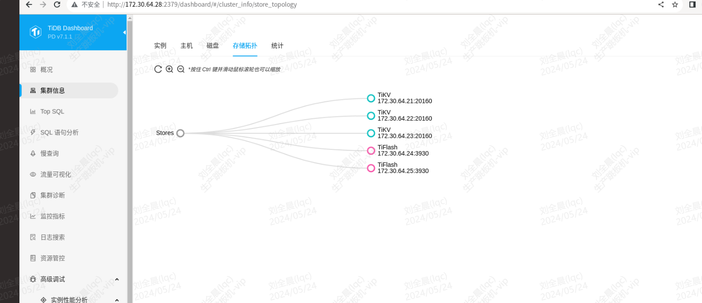This screenshot has width=702, height=303.
Task: Collapse 实例性能分析 submenu chevron
Action: (117, 300)
